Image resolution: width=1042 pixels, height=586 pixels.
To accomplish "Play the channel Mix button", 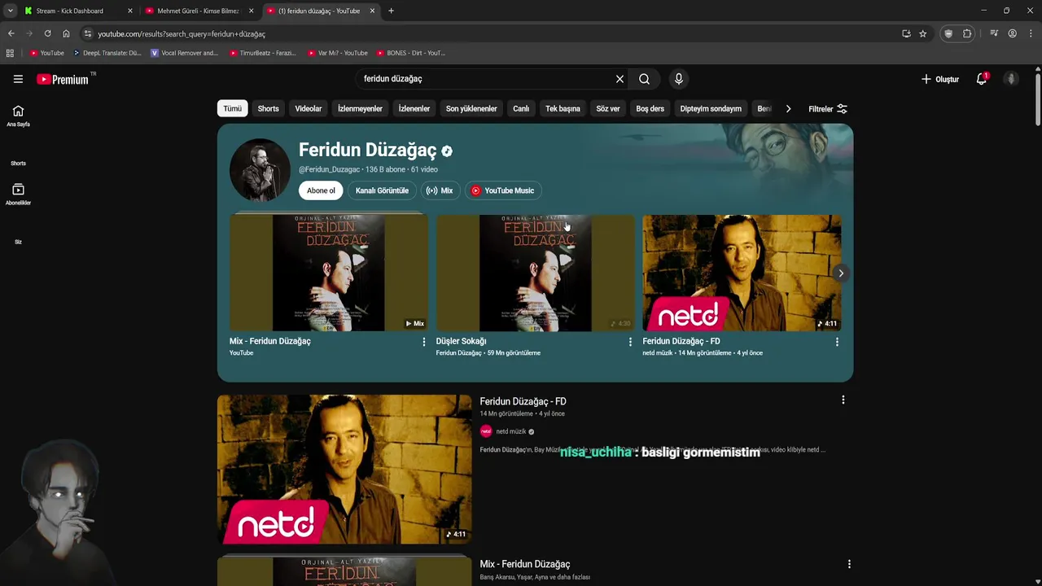I will [x=440, y=190].
